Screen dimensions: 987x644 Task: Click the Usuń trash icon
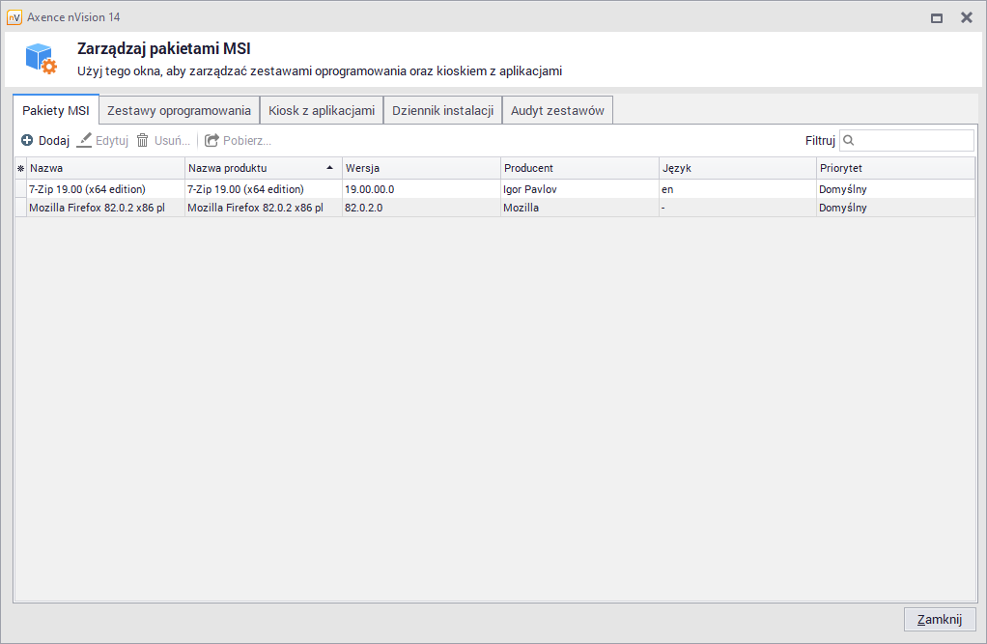click(x=143, y=140)
